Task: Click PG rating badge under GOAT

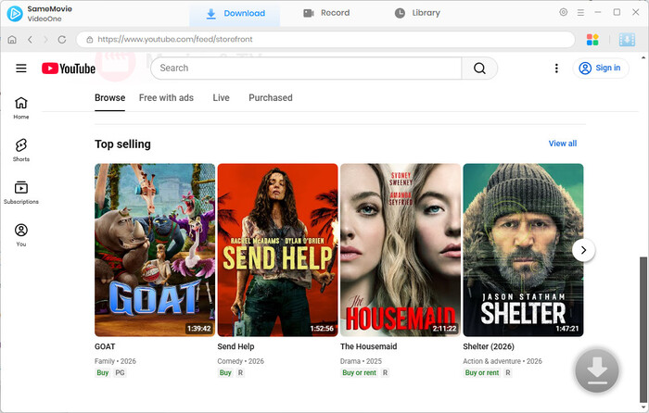Action: (120, 373)
